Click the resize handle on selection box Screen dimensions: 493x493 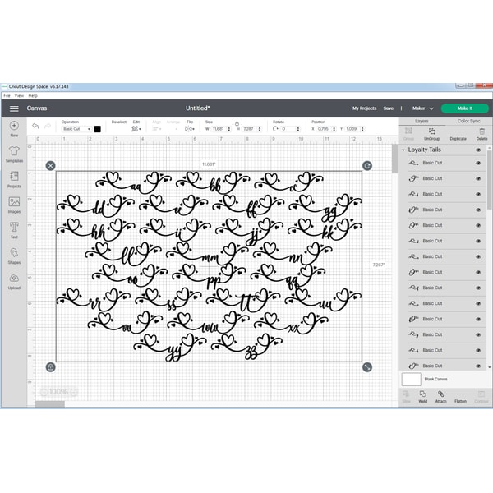[367, 367]
